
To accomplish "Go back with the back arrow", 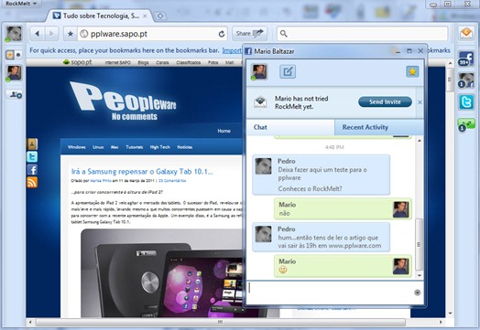I will point(38,34).
